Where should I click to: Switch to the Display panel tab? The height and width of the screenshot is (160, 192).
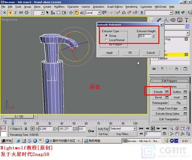point(180,20)
